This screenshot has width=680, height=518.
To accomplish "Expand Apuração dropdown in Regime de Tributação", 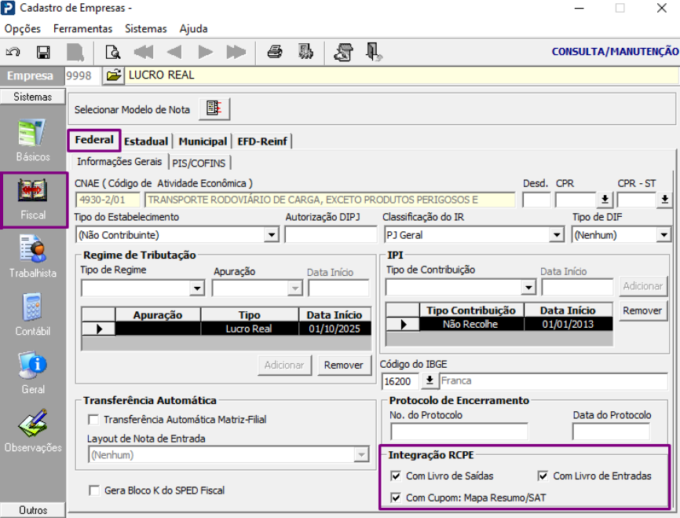I will click(295, 288).
